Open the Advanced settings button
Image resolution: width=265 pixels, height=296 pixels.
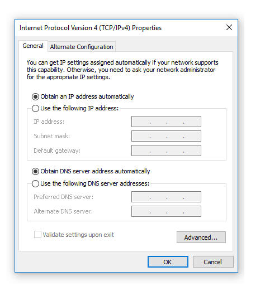(201, 237)
